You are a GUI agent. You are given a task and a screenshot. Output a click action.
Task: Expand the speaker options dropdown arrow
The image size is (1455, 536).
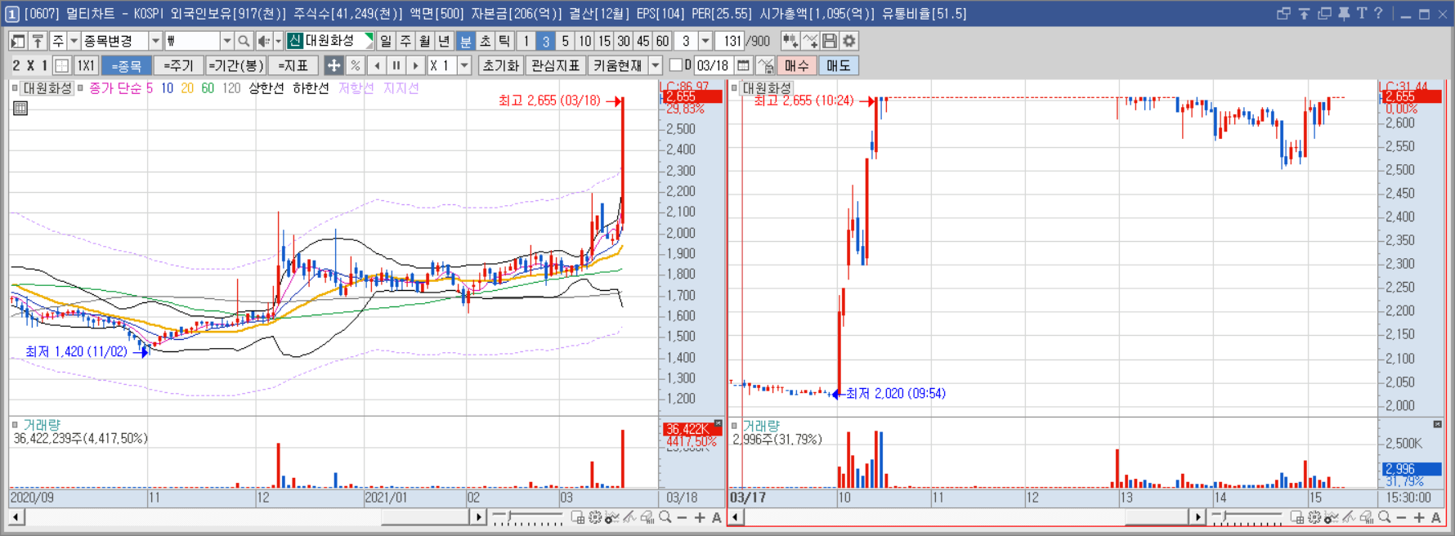click(278, 41)
